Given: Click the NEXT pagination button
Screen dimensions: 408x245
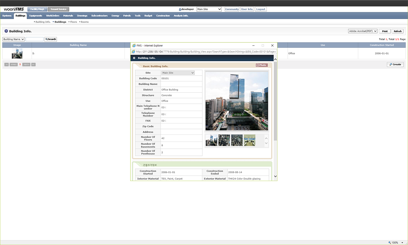Looking at the screenshot, I should click(26, 64).
